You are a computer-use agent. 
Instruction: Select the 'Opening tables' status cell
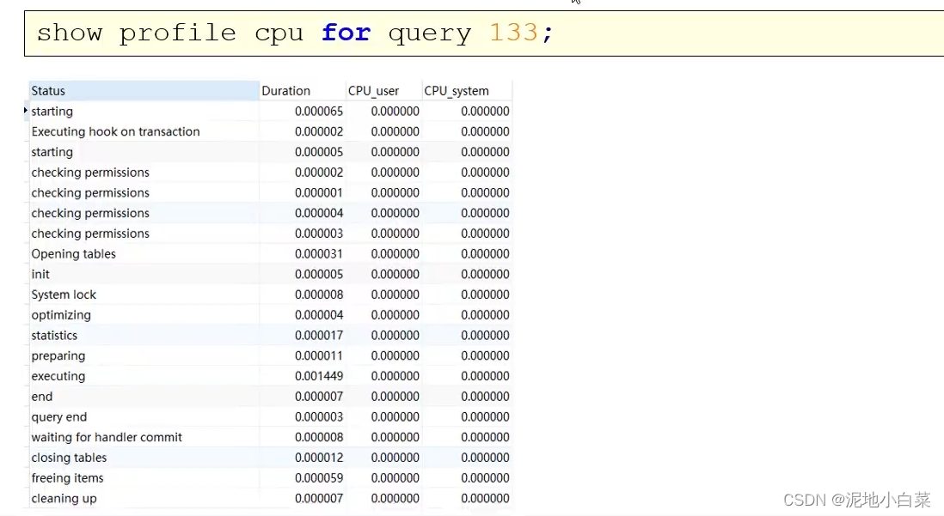tap(144, 254)
